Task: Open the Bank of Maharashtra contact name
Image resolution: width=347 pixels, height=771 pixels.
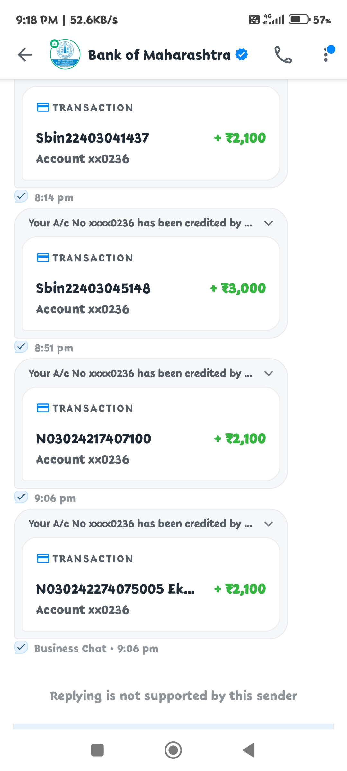Action: (x=159, y=55)
